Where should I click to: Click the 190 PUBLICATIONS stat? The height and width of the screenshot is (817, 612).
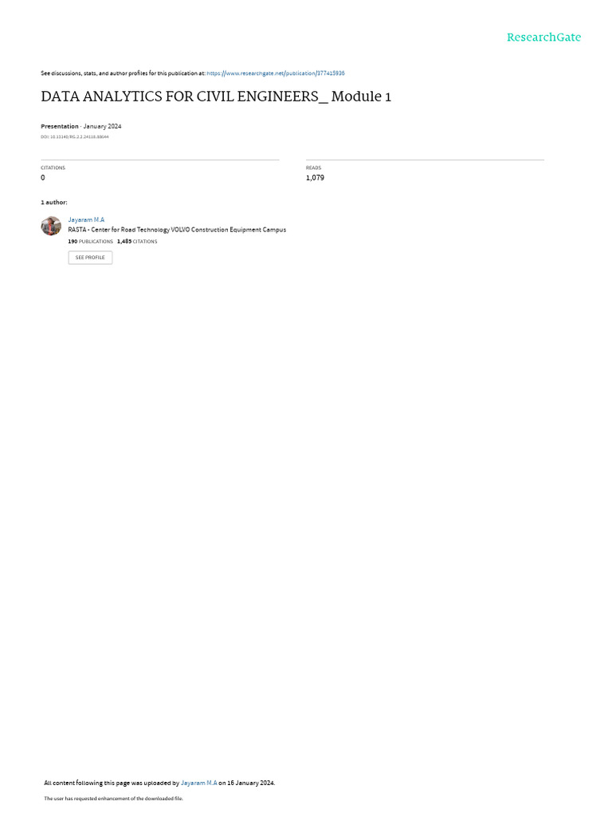pyautogui.click(x=91, y=242)
